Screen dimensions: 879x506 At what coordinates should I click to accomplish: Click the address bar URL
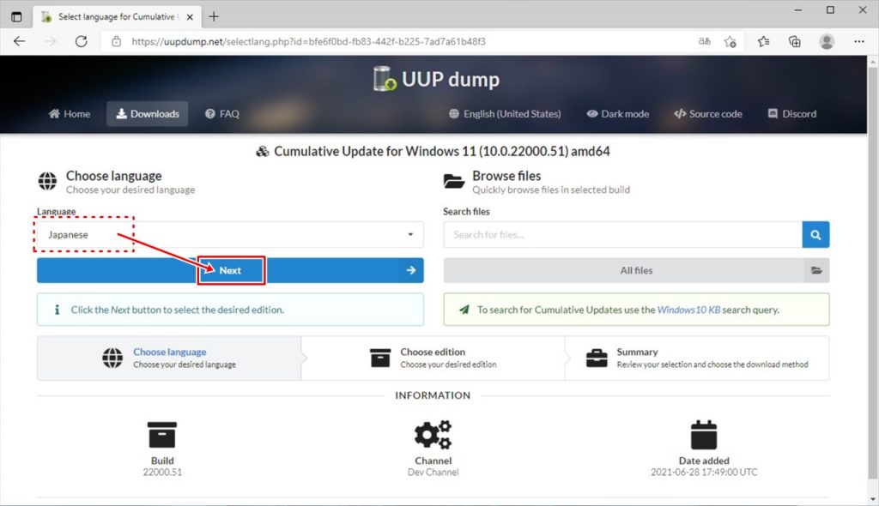308,41
